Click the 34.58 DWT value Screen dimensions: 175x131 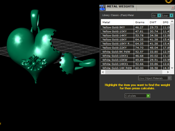(154, 36)
